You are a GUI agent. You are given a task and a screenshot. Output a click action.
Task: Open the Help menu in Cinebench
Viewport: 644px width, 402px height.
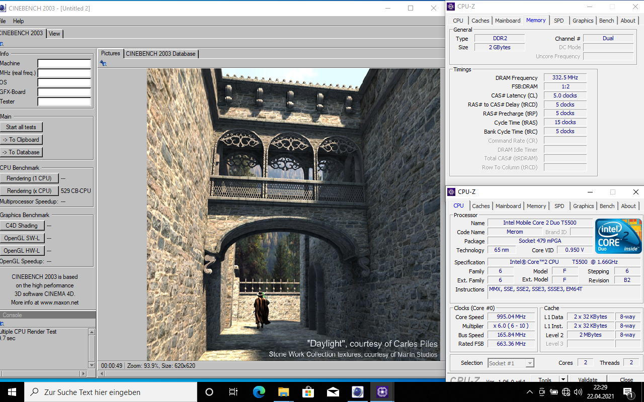[x=19, y=21]
